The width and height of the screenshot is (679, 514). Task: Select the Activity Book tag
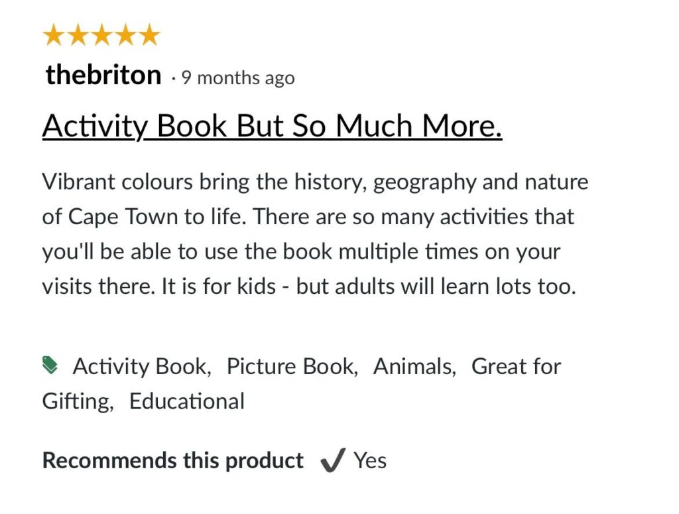[141, 366]
